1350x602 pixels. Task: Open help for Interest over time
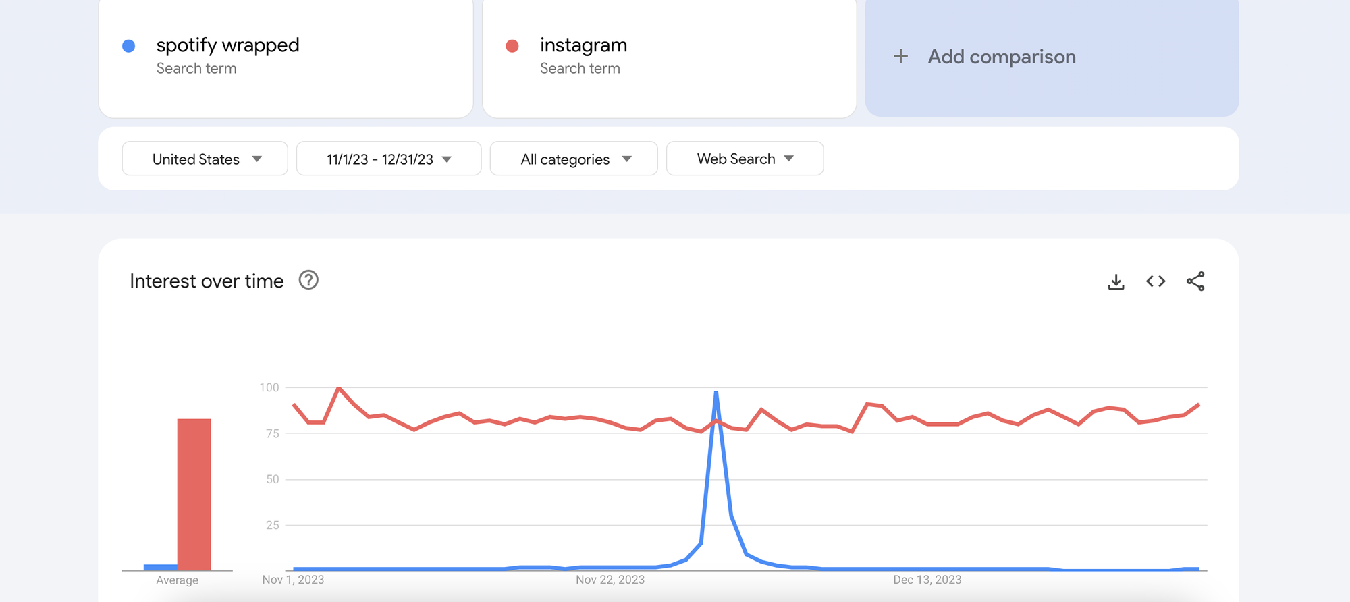[x=308, y=280]
